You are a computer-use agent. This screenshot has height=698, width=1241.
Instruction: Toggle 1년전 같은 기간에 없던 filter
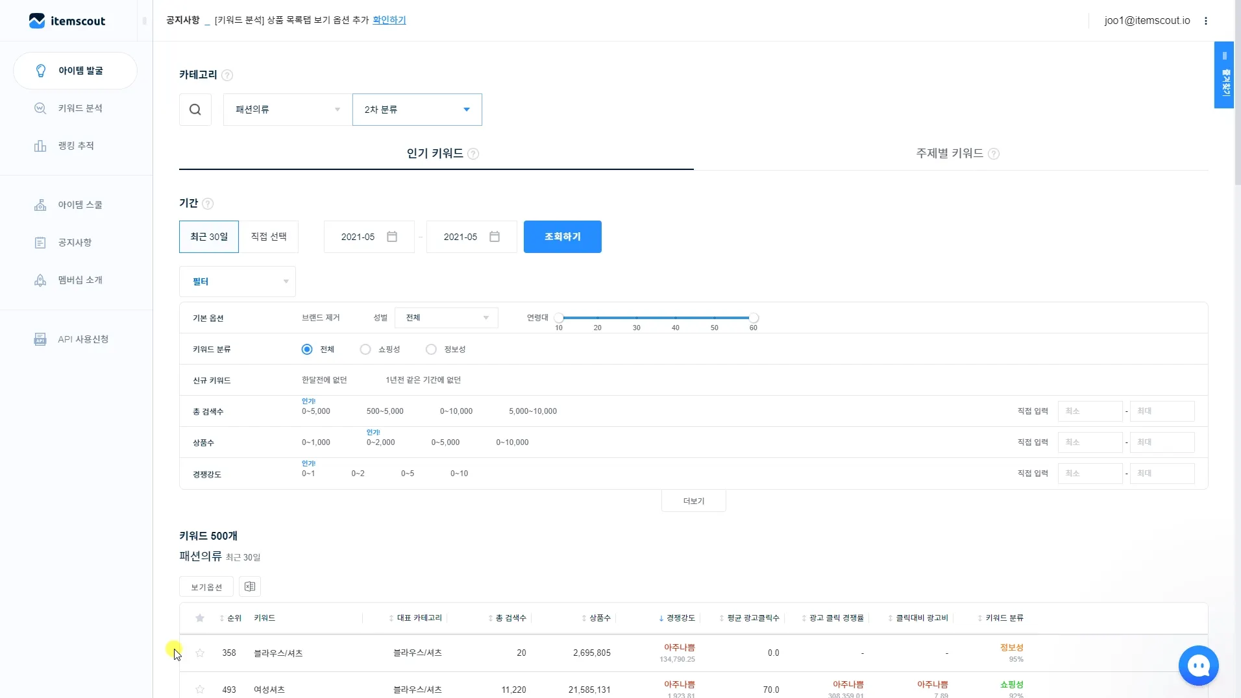(423, 380)
